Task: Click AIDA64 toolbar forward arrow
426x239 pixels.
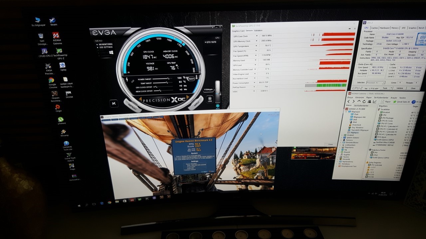Action: [353, 102]
